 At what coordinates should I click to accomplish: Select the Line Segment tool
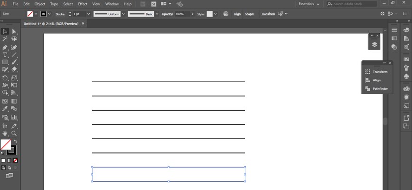click(x=14, y=55)
